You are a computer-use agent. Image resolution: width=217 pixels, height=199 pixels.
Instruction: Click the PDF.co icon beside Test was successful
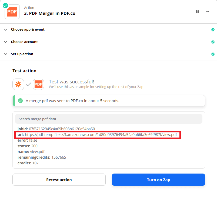(x=38, y=84)
